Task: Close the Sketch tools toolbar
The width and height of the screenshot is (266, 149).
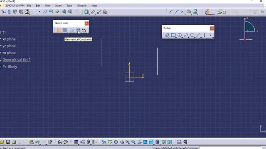Action: pos(86,23)
